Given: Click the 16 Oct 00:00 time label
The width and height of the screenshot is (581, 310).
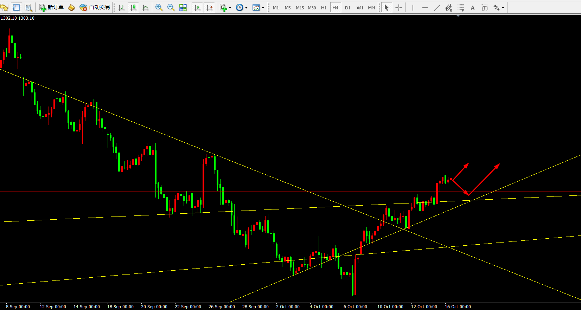Looking at the screenshot, I should pyautogui.click(x=458, y=307).
